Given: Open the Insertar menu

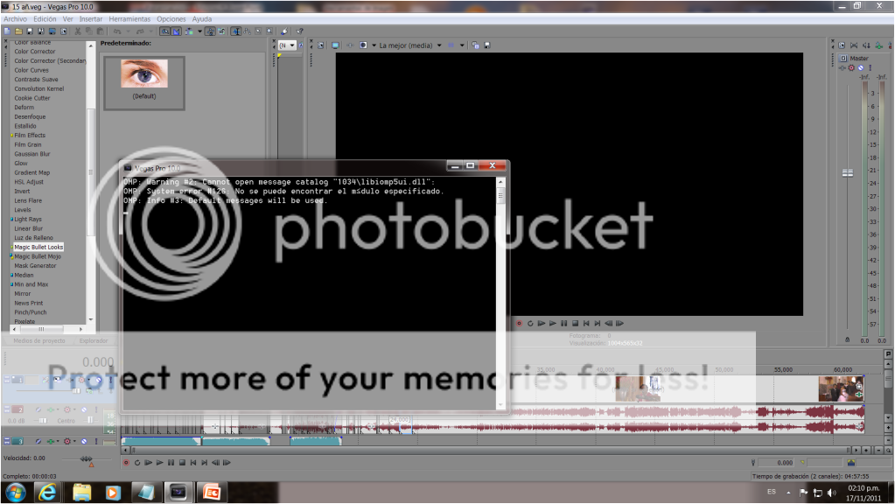Looking at the screenshot, I should point(91,19).
